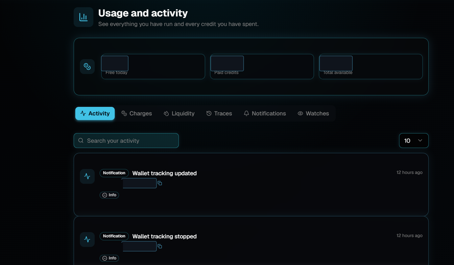This screenshot has height=265, width=454.
Task: Copy the address under Wallet tracking updated
Action: coord(160,183)
